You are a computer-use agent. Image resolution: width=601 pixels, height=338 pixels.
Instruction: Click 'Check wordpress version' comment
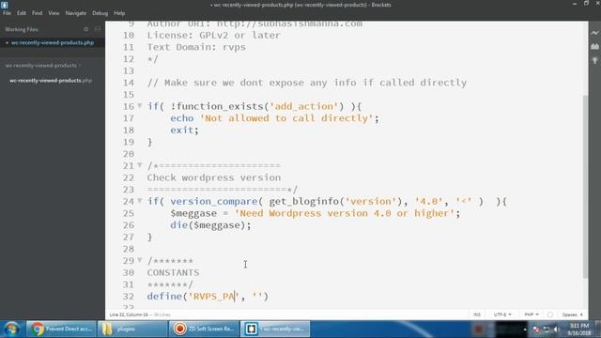(x=214, y=177)
